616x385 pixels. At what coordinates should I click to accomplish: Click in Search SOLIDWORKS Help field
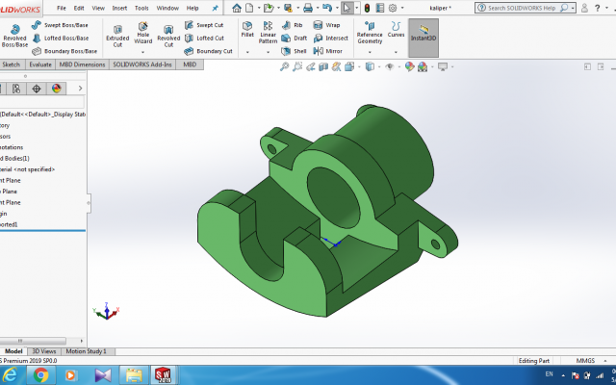click(x=526, y=8)
